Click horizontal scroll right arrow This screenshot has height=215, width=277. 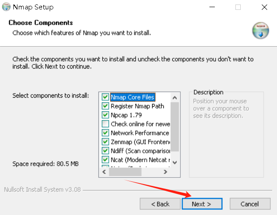click(x=166, y=172)
